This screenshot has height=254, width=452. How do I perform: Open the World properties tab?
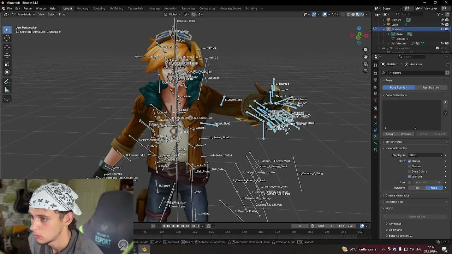375,100
